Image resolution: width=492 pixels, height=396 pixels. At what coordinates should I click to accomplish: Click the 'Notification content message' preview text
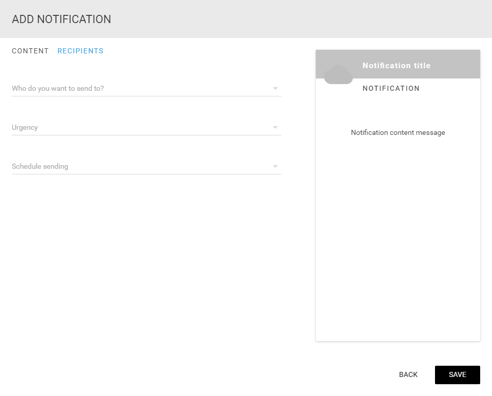click(398, 132)
